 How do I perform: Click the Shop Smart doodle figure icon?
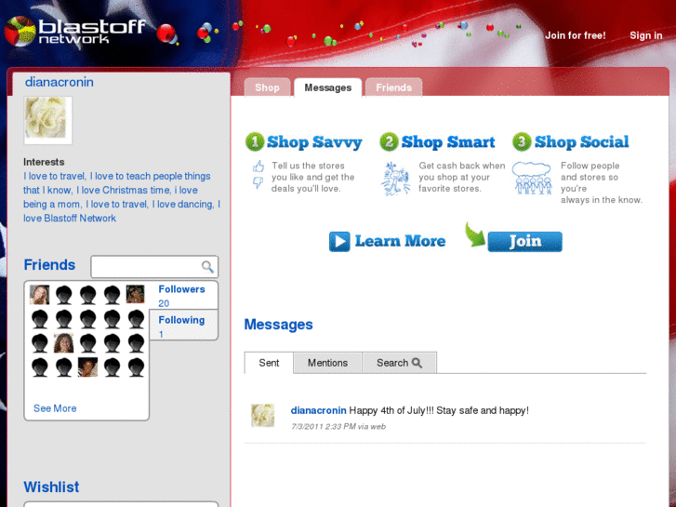click(395, 179)
